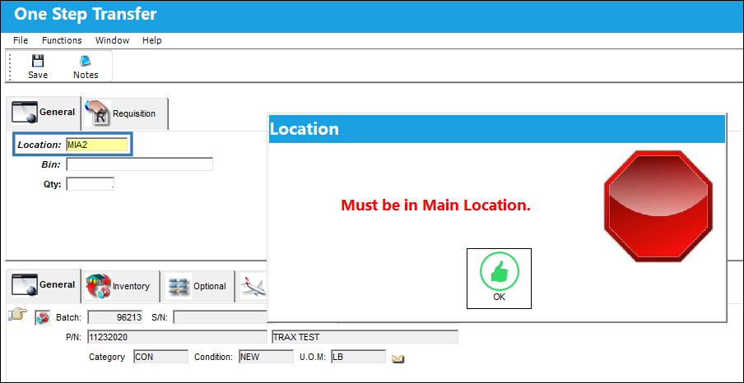
Task: Click the Location field containing MIA2
Action: click(97, 145)
